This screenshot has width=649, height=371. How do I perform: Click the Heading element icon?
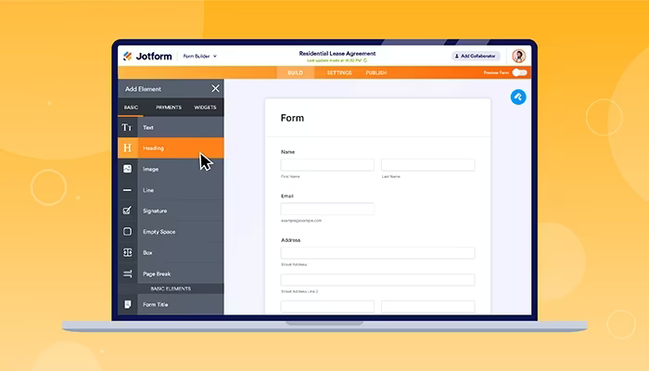pyautogui.click(x=128, y=147)
